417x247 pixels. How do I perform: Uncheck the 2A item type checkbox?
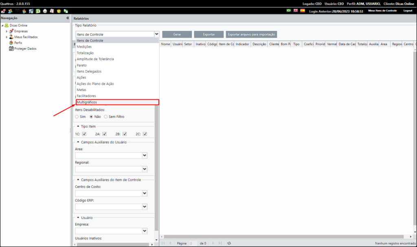coord(105,134)
